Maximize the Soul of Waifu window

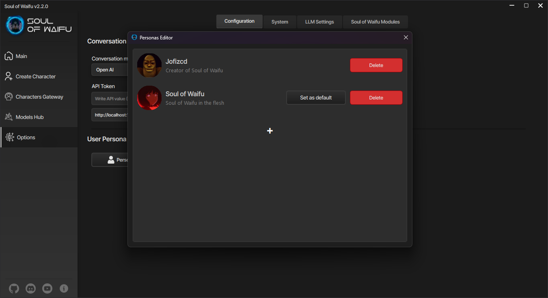(x=526, y=6)
